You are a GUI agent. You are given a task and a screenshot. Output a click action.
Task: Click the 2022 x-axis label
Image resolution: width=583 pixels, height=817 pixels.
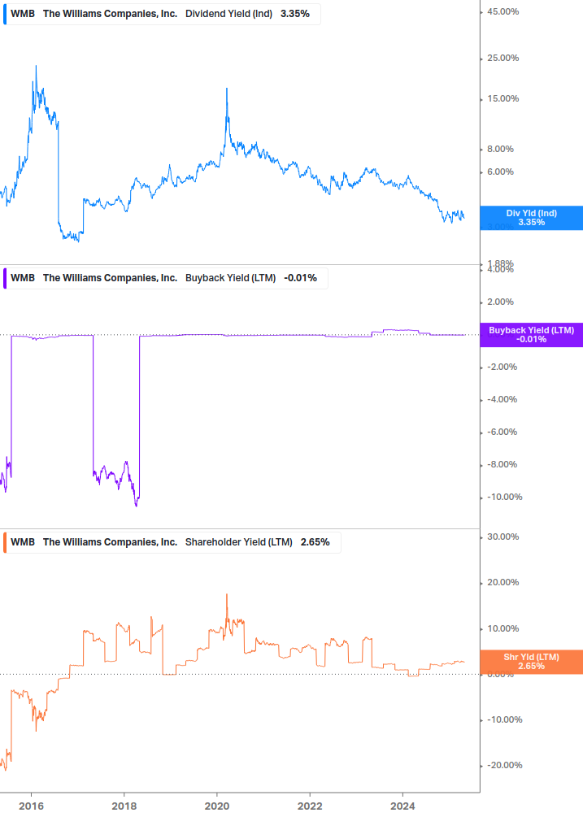310,806
